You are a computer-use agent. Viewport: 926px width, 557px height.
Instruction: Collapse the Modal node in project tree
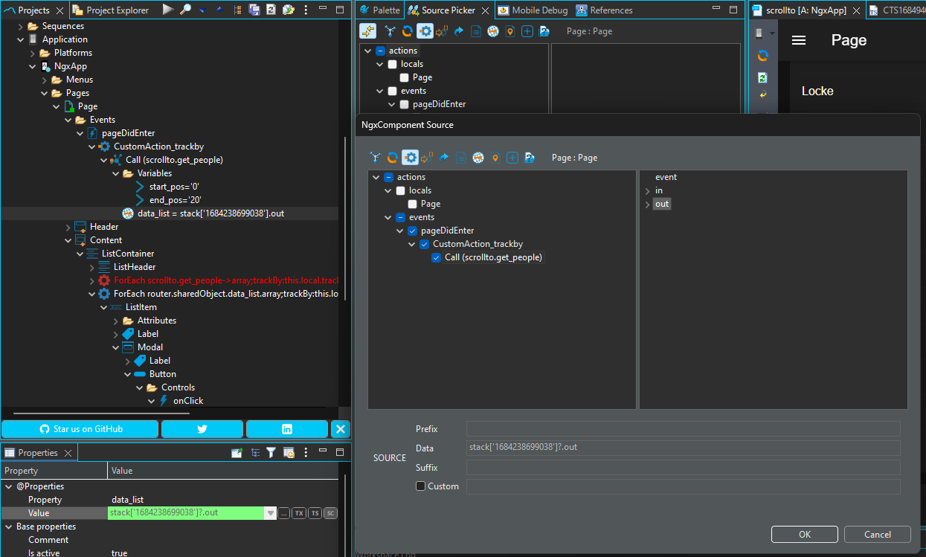click(x=116, y=347)
